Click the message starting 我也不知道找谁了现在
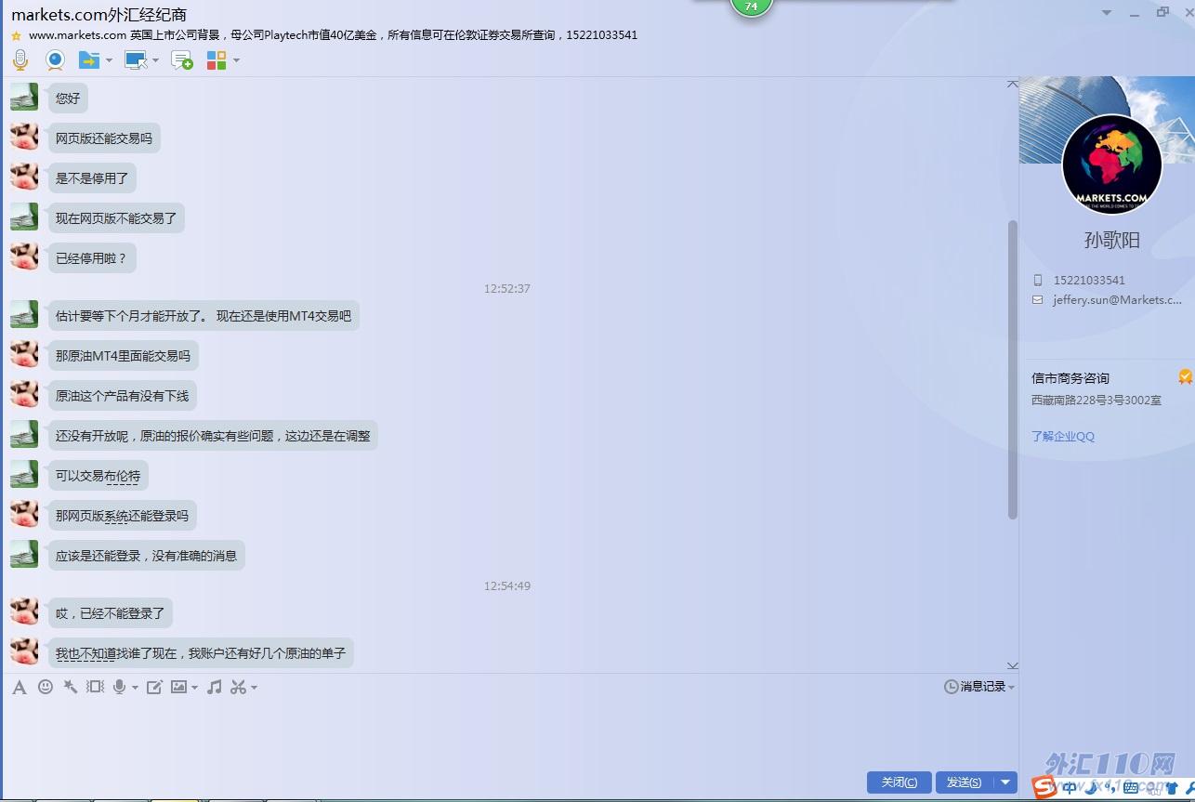This screenshot has height=802, width=1195. click(x=201, y=653)
